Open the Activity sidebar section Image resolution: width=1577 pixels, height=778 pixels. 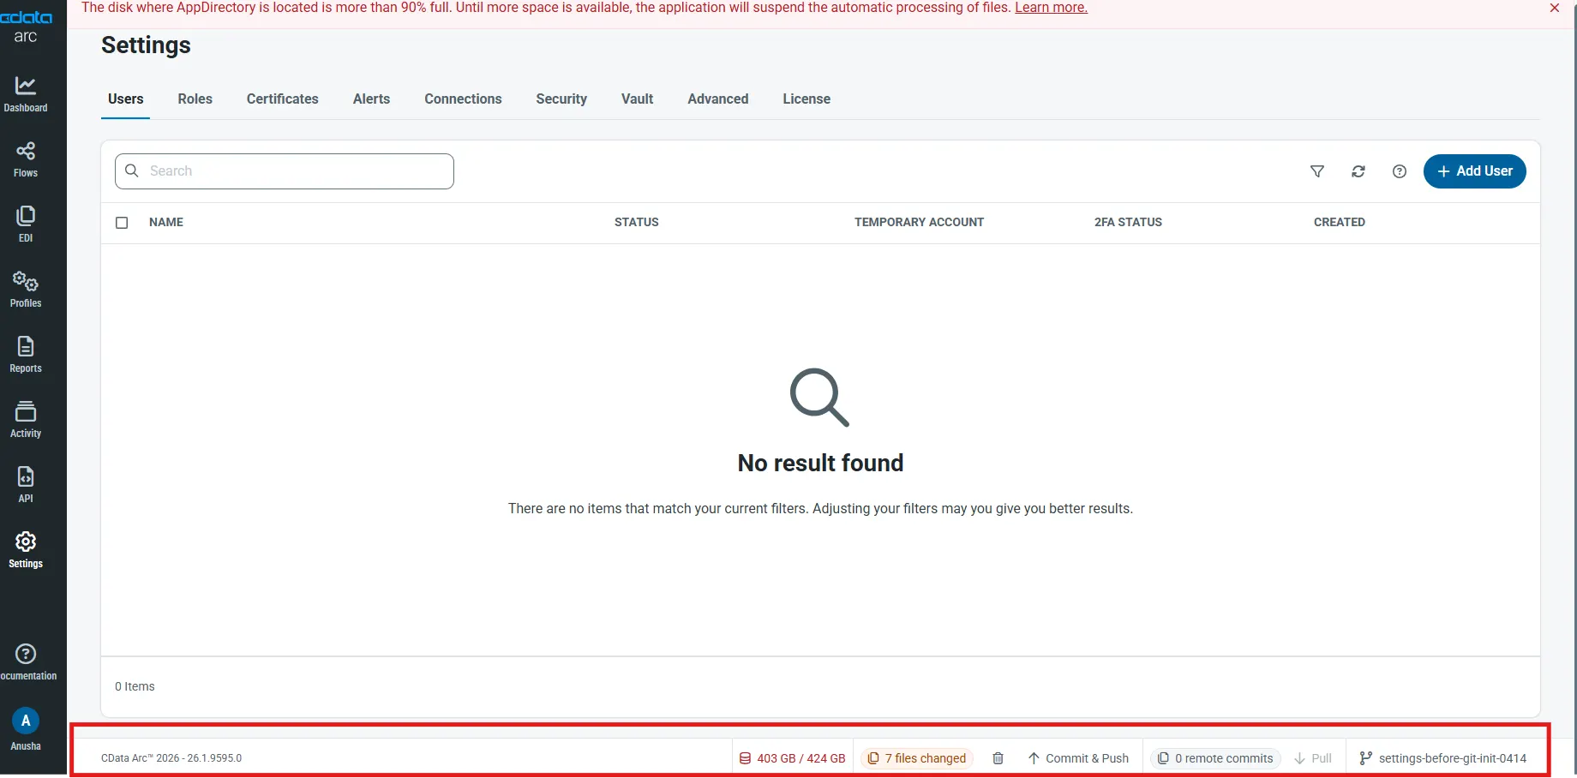pos(26,420)
